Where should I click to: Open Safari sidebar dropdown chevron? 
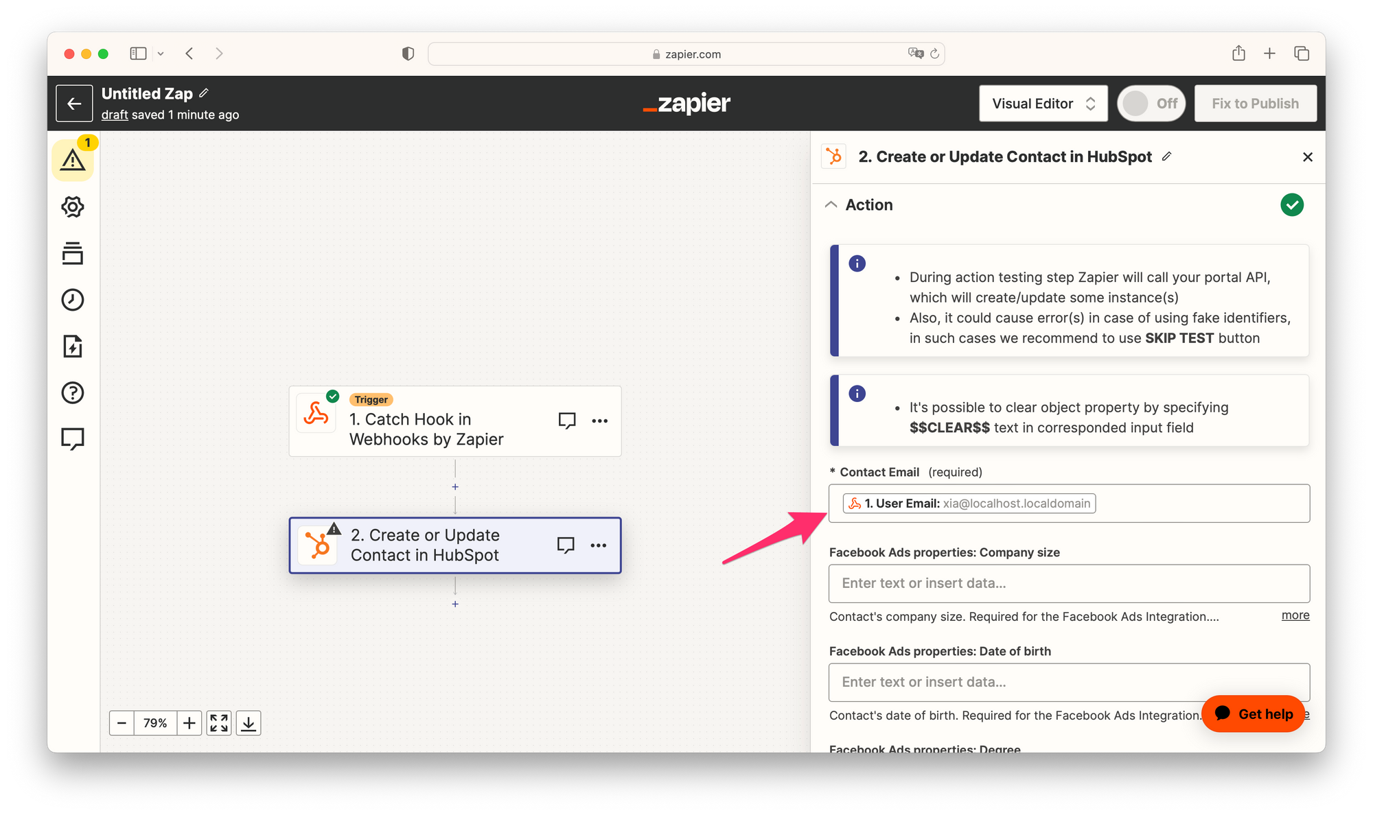[161, 54]
